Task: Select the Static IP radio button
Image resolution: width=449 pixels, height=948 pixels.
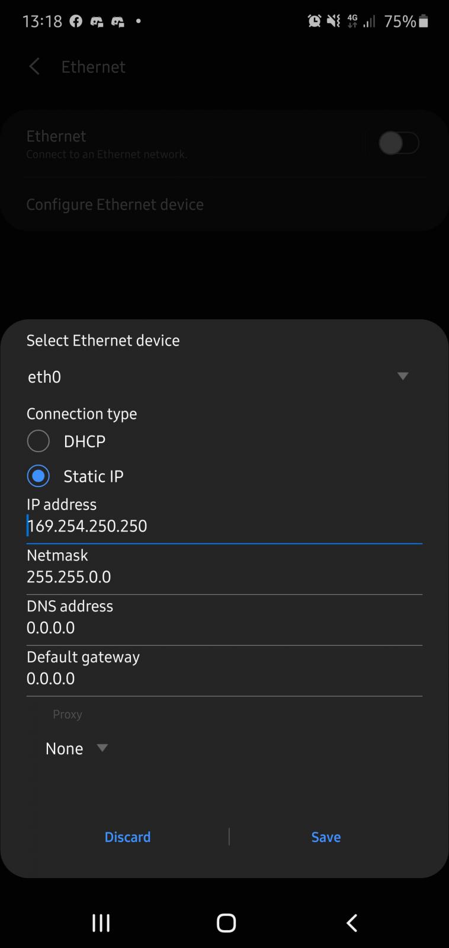Action: point(39,476)
